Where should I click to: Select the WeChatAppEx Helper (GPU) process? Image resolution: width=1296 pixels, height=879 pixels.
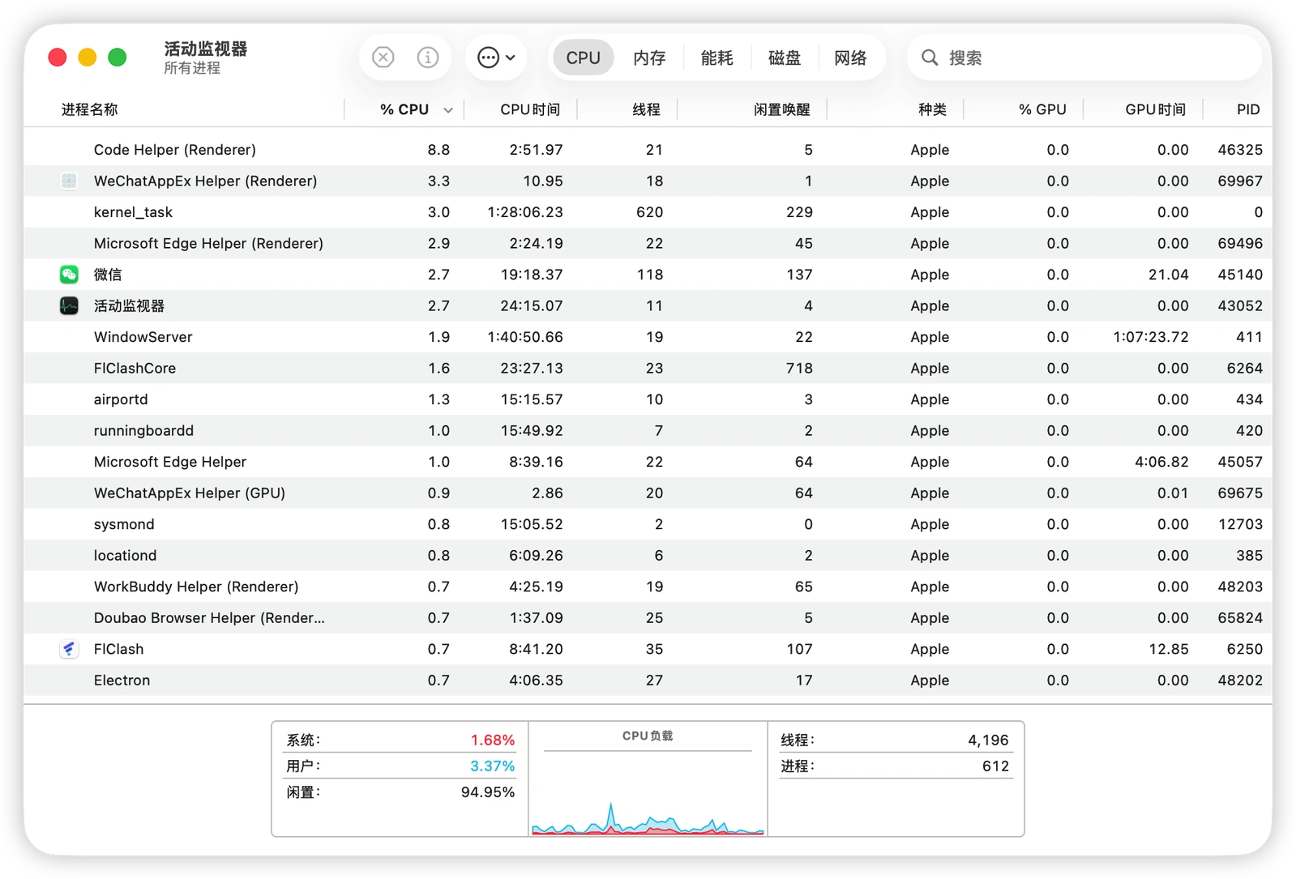click(189, 493)
